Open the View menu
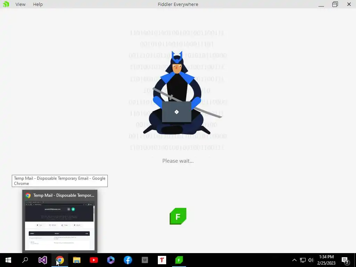 click(21, 4)
